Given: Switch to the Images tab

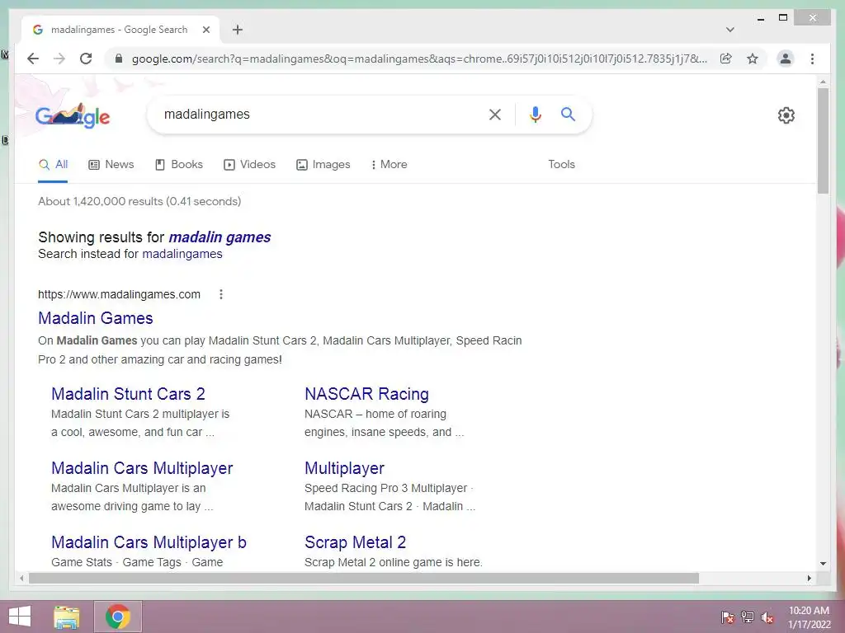Looking at the screenshot, I should pos(323,165).
